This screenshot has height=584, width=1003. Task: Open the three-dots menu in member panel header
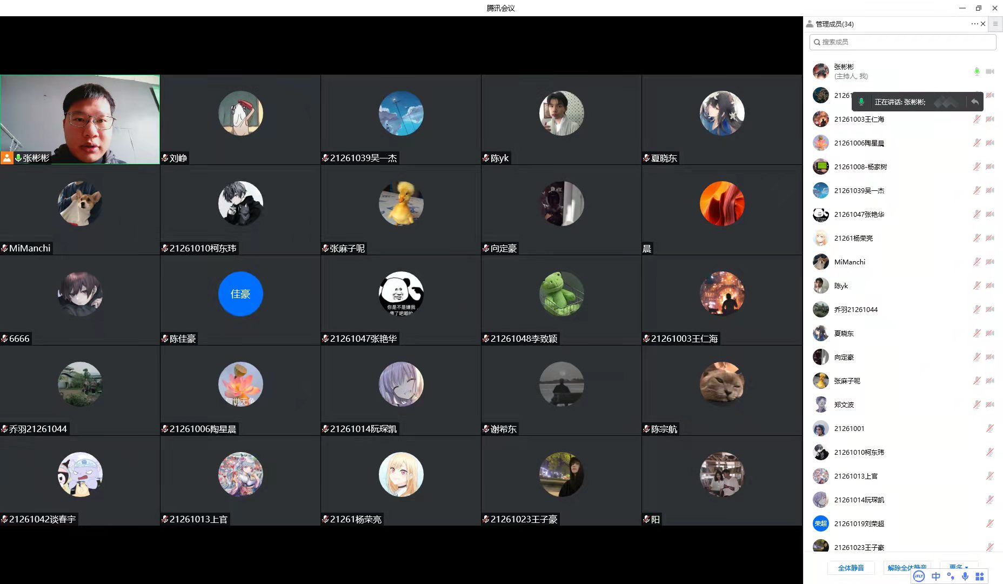(974, 24)
